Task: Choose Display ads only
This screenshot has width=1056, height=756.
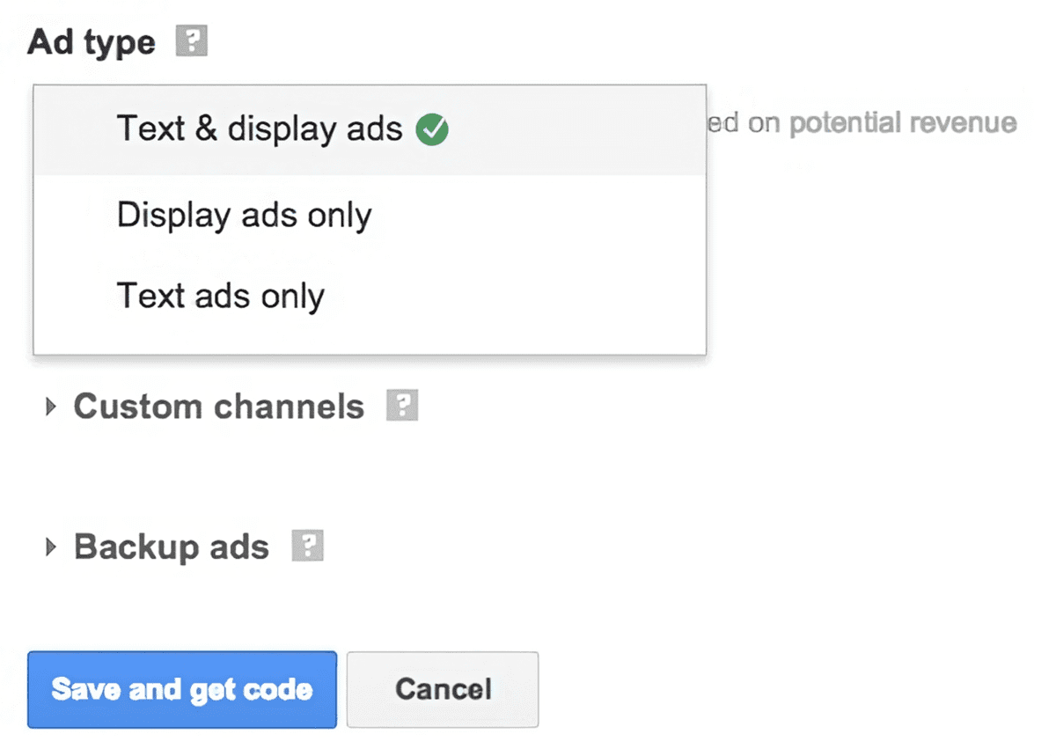Action: 243,214
